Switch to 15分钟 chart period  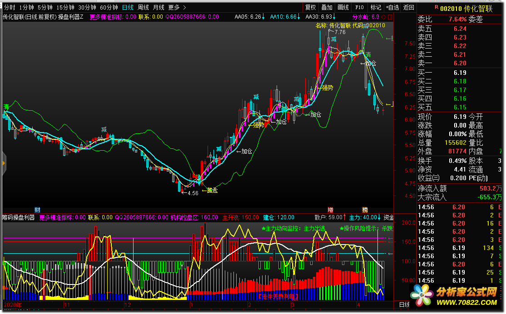click(65, 7)
